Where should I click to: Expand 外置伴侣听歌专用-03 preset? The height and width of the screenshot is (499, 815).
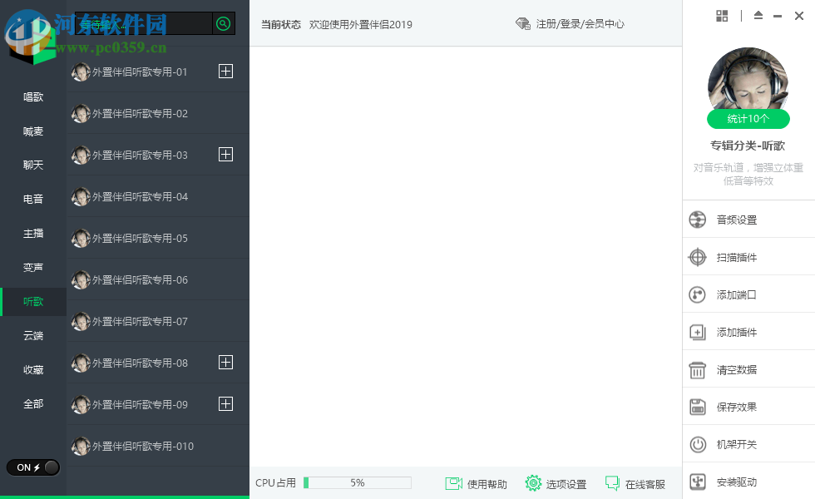pyautogui.click(x=225, y=155)
